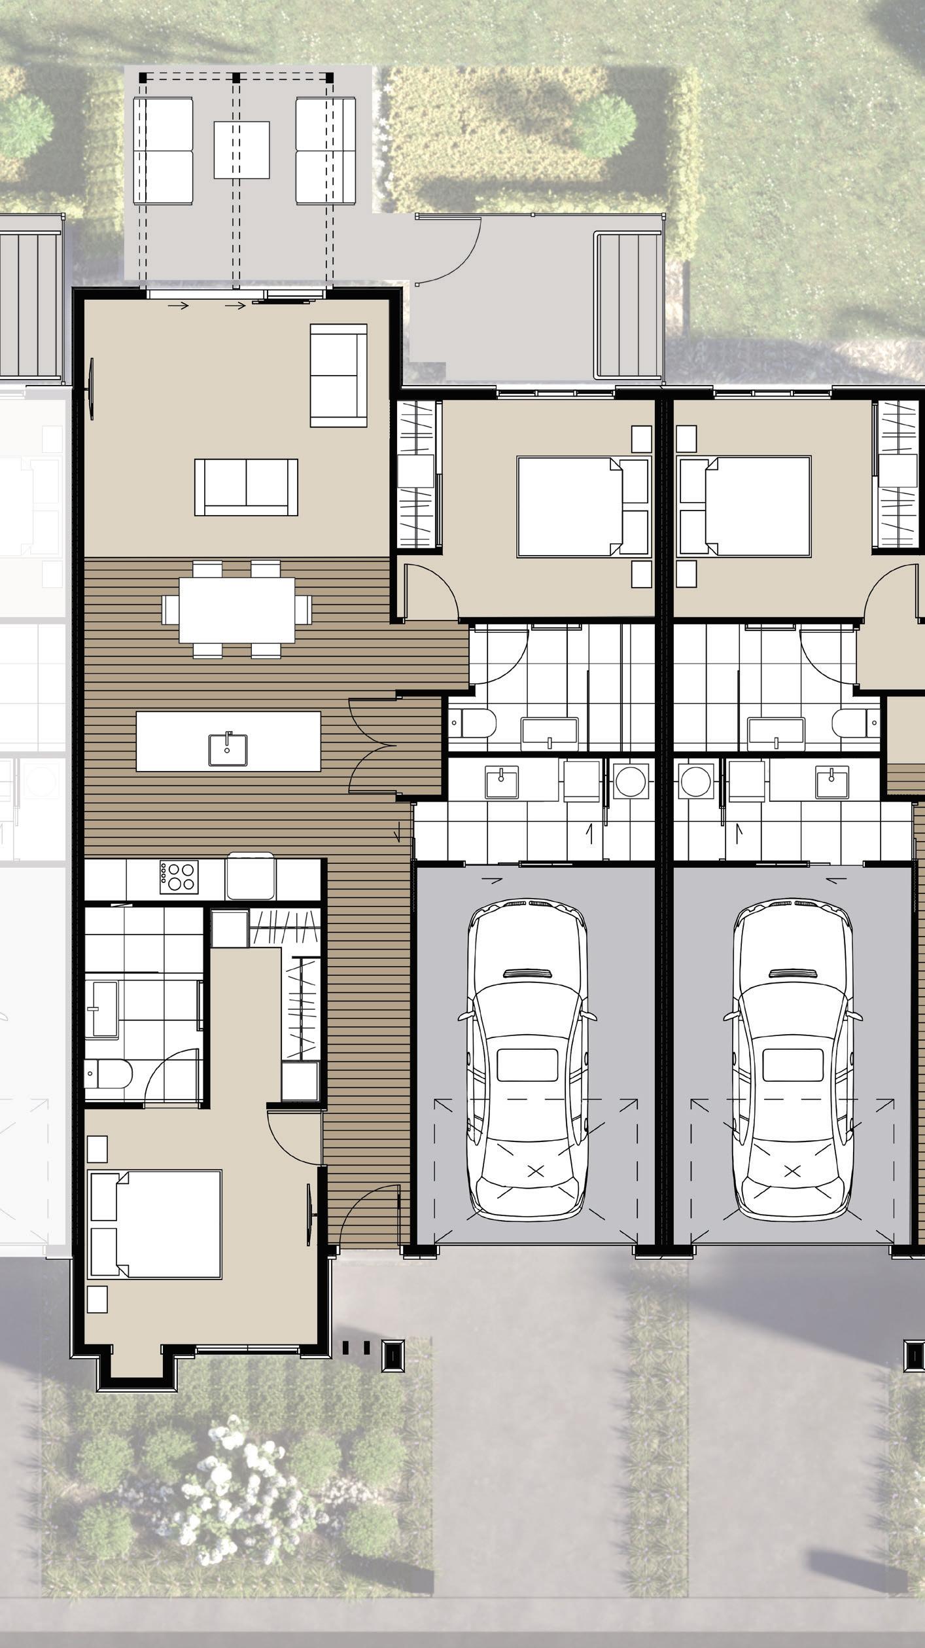Click the vanity basin in the left central bathroom

point(550,733)
